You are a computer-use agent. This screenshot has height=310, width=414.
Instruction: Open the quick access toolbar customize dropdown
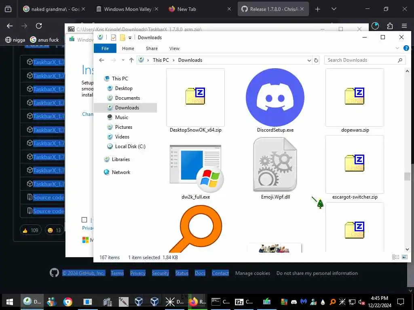tap(130, 38)
